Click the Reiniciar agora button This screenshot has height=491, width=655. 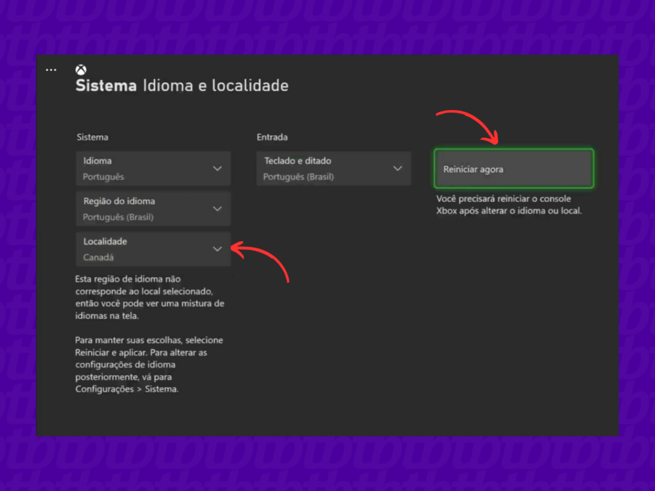point(513,169)
